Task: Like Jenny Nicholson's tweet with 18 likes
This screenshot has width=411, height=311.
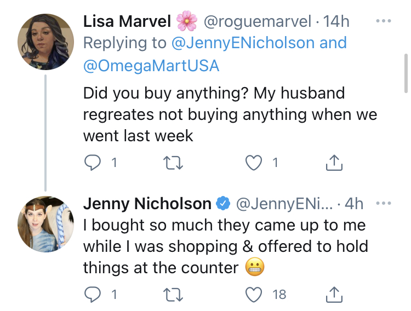Action: (254, 295)
